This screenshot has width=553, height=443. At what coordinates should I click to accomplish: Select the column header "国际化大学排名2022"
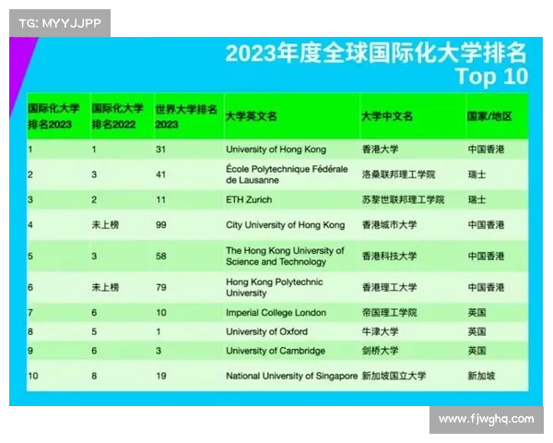pyautogui.click(x=117, y=116)
